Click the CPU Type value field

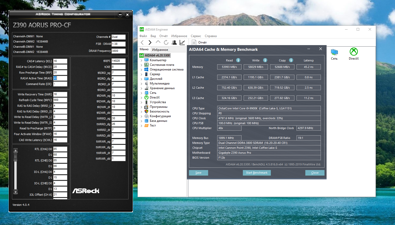[x=269, y=108]
